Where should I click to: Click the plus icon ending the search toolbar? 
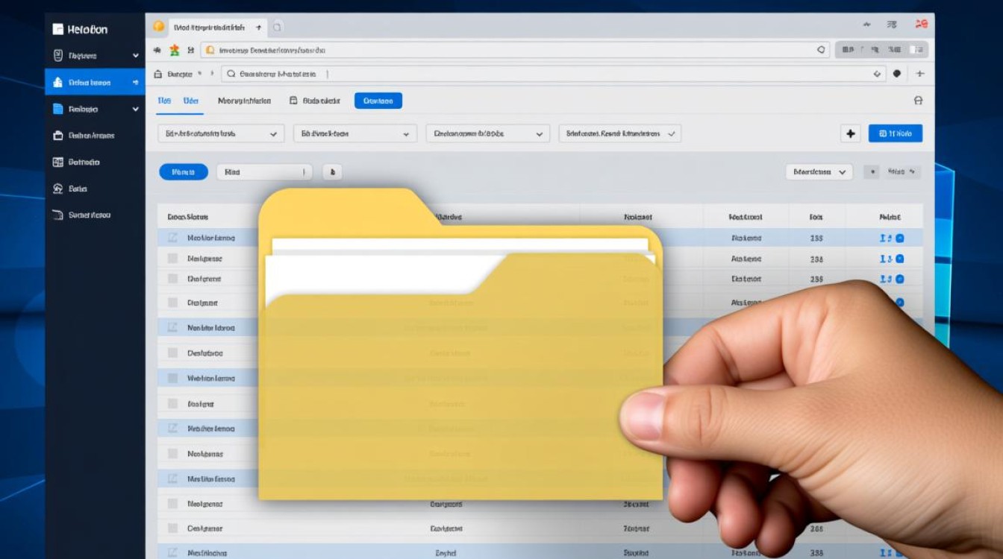point(919,74)
